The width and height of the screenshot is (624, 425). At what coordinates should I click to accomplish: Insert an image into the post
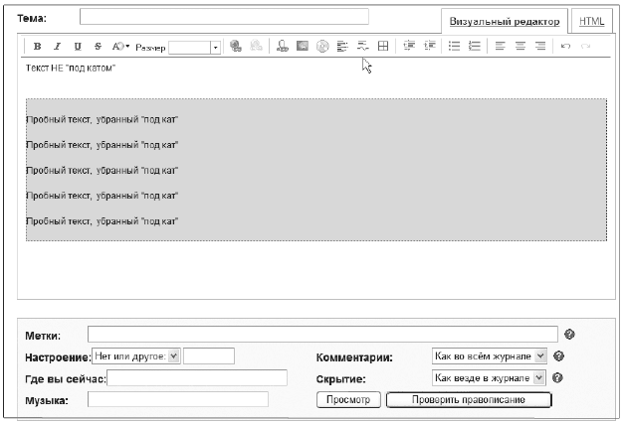click(x=302, y=47)
